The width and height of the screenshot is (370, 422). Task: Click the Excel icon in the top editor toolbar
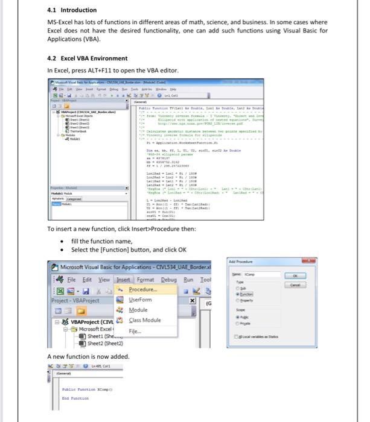pos(55,95)
